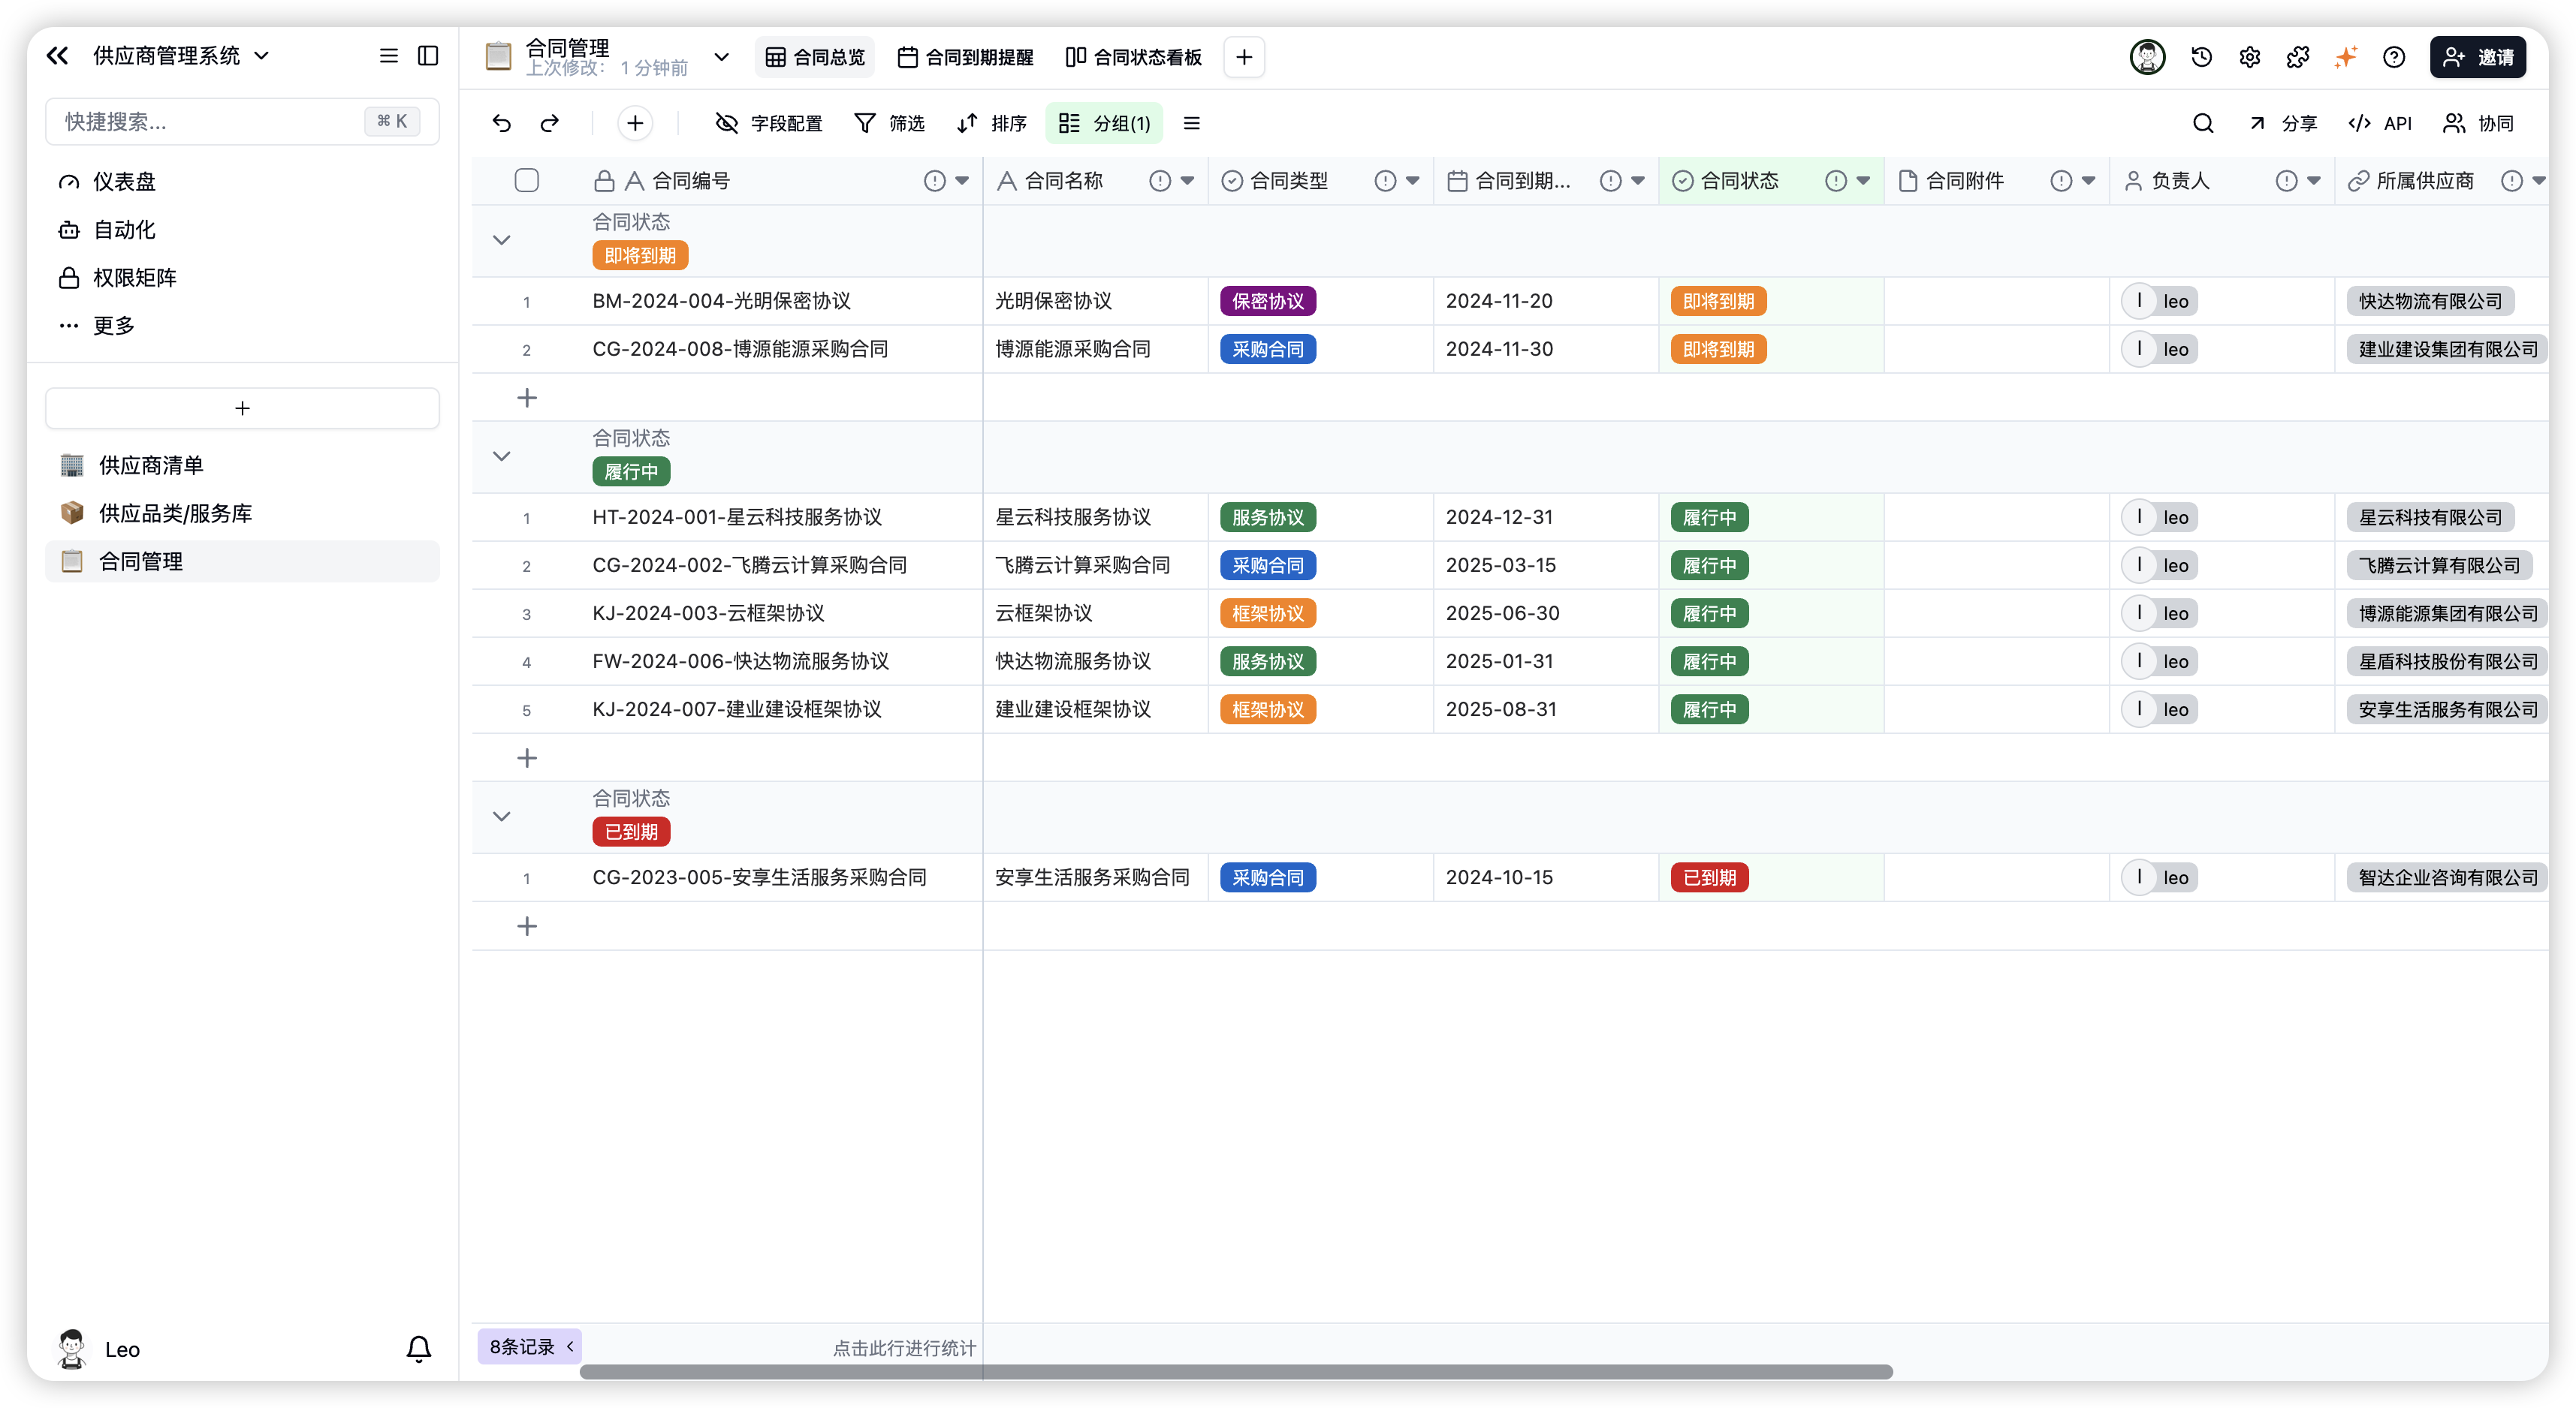Open 仪表盘 dashboard in sidebar
2576x1408 pixels.
click(242, 181)
